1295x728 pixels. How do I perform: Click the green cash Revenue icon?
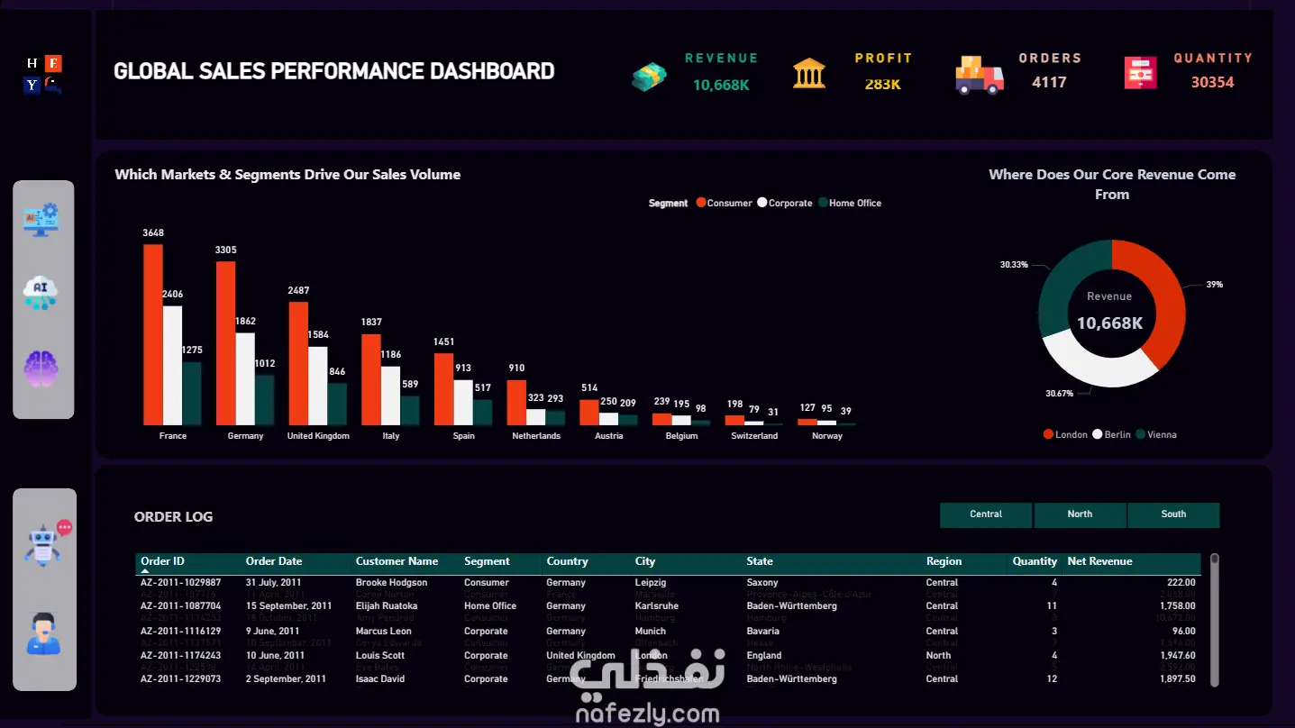tap(649, 77)
